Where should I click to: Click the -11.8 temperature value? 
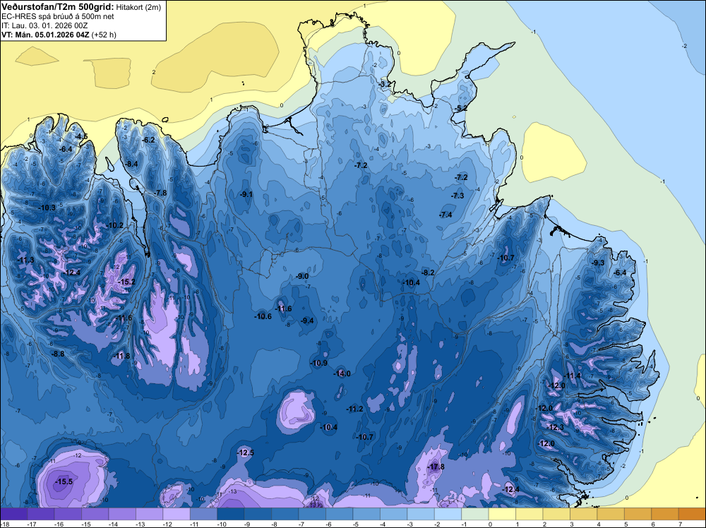pos(121,356)
